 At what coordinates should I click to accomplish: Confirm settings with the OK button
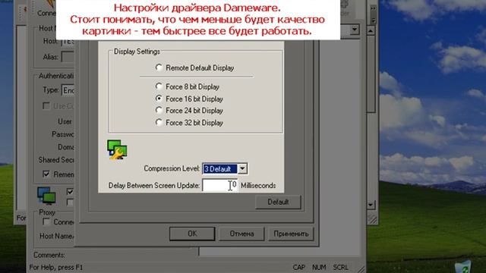pos(192,234)
